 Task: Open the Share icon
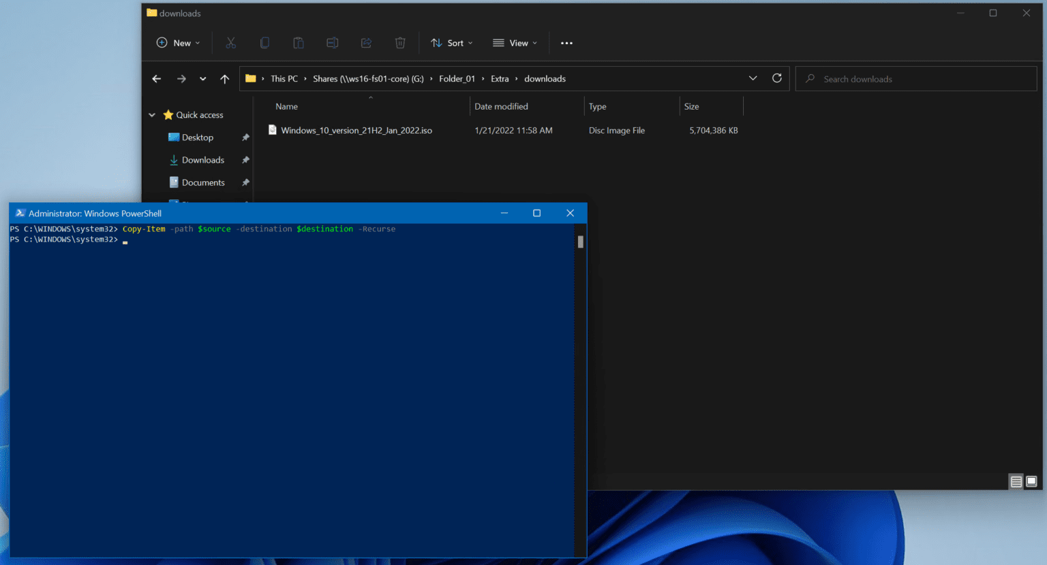366,42
